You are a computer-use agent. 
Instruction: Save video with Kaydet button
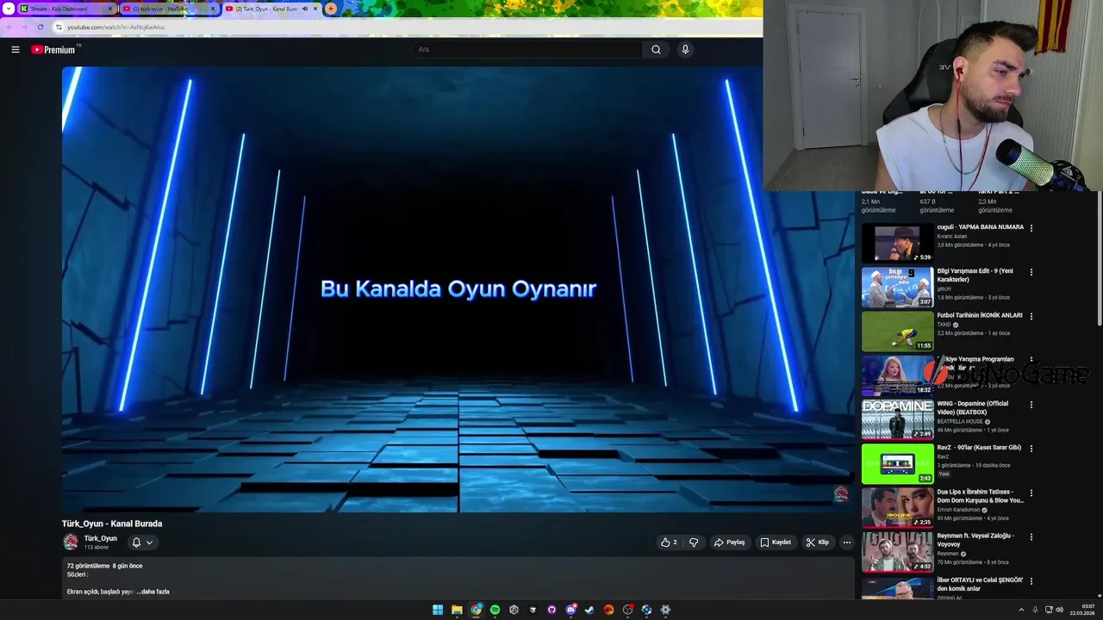(x=776, y=542)
